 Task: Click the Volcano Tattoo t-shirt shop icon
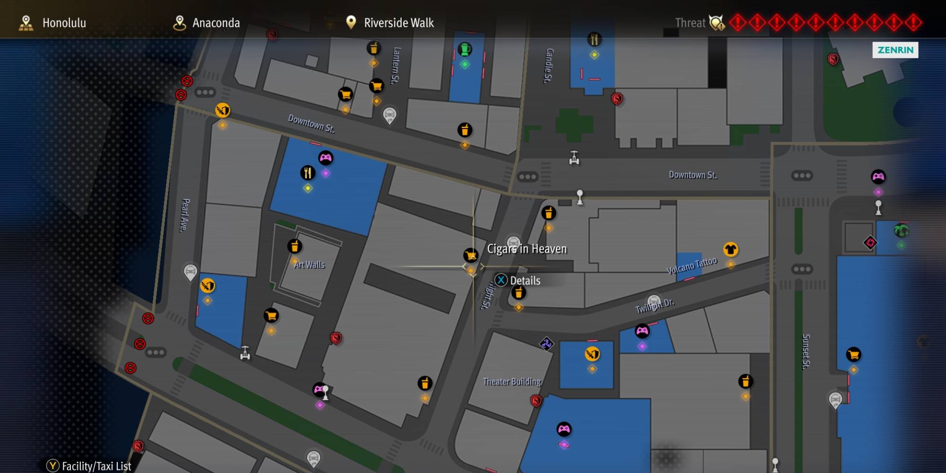pos(730,249)
